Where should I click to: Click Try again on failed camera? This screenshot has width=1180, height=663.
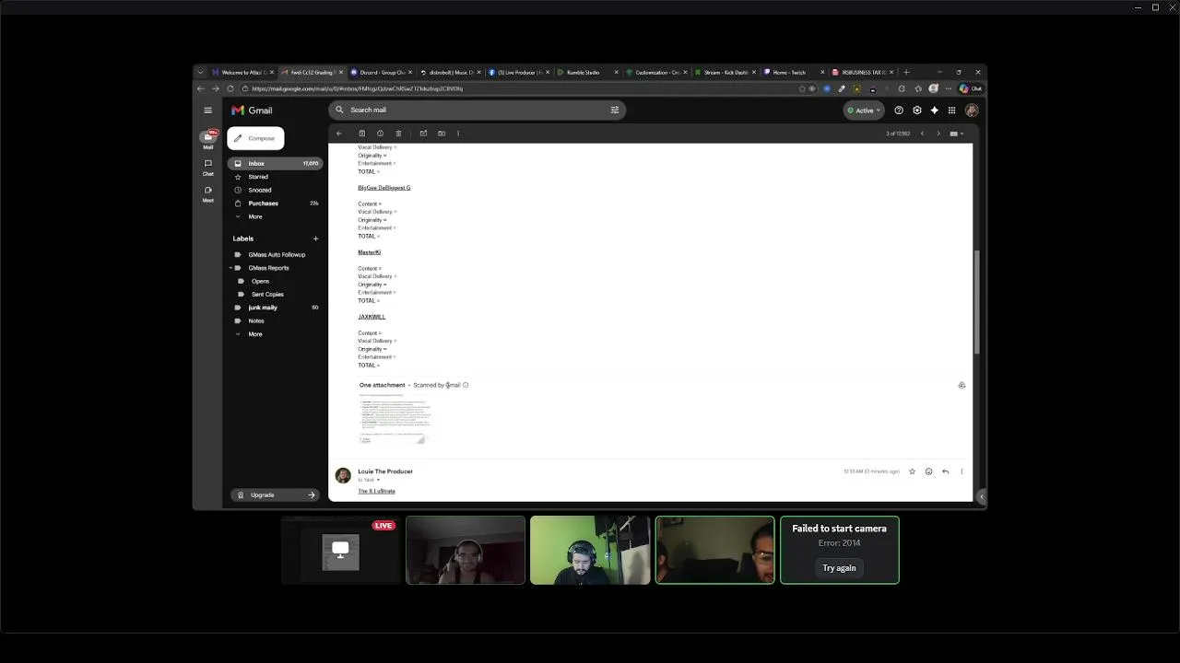click(839, 568)
